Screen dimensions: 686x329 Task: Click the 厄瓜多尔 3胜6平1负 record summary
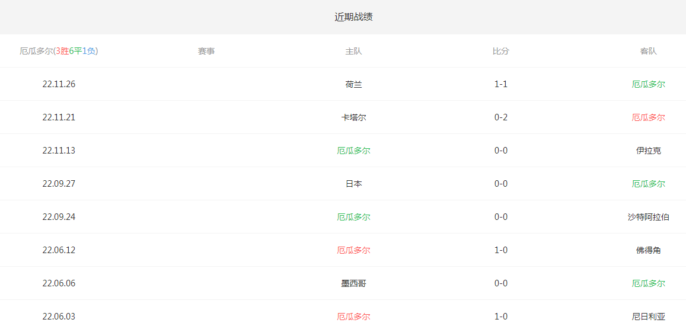coord(59,51)
